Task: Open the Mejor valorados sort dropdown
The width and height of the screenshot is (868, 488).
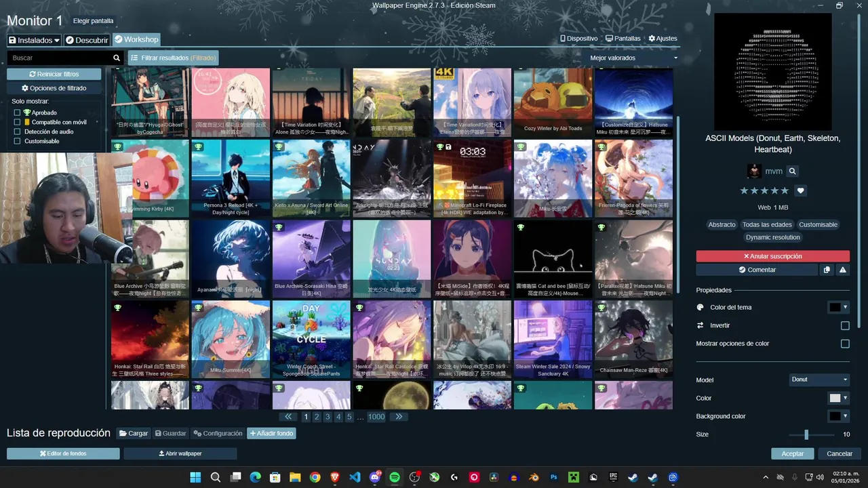Action: pos(633,58)
